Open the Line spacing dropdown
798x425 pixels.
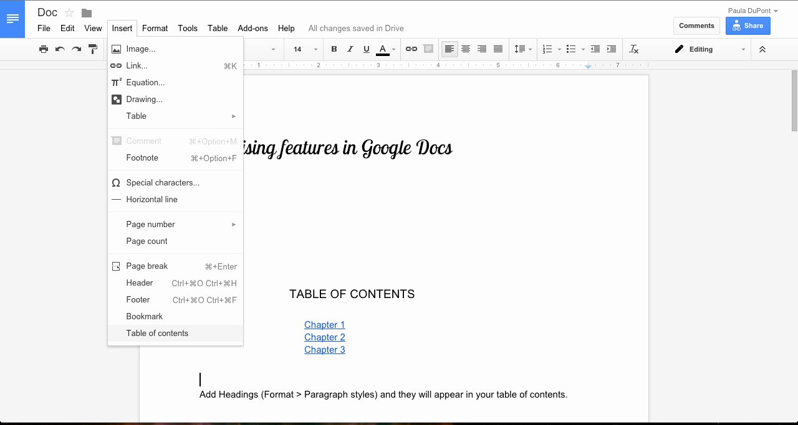click(x=522, y=49)
